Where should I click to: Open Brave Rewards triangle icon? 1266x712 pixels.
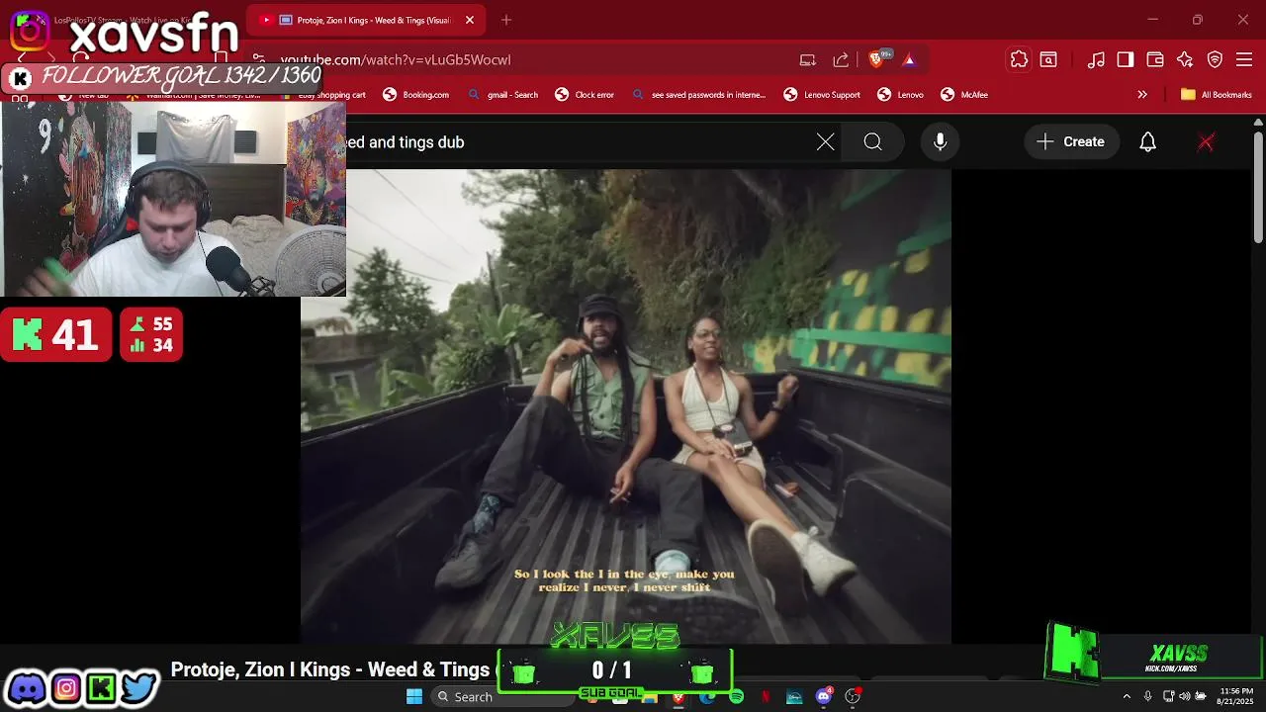[x=909, y=60]
